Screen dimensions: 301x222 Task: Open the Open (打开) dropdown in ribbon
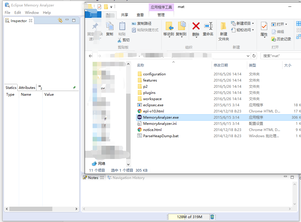coord(279,24)
